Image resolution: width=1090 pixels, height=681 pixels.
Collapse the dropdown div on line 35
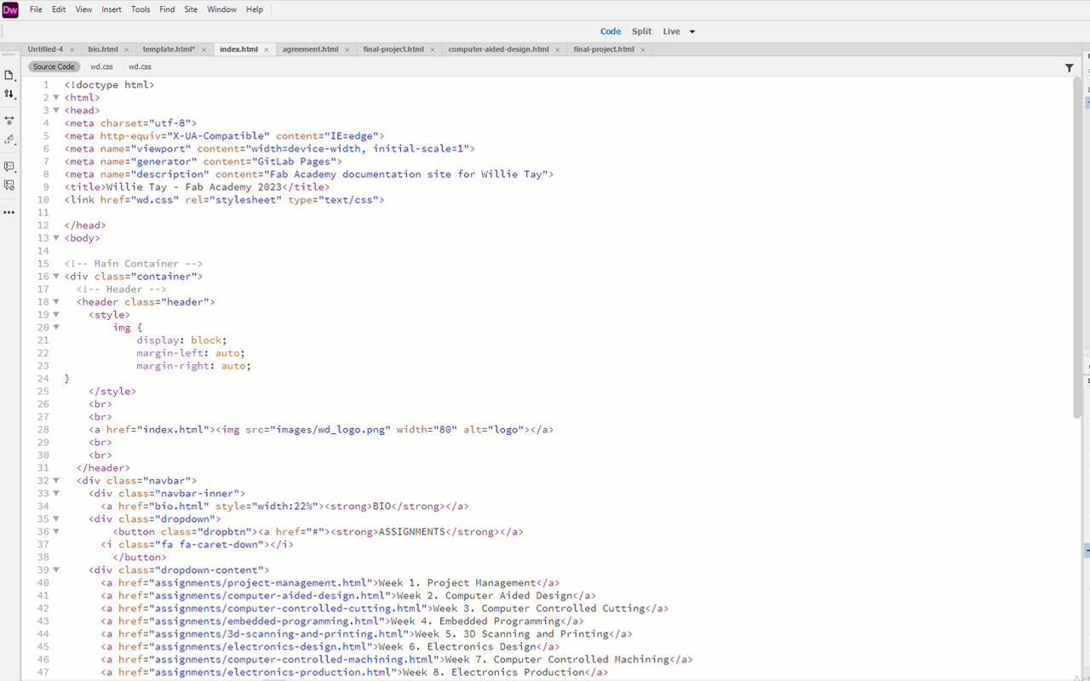pyautogui.click(x=56, y=519)
